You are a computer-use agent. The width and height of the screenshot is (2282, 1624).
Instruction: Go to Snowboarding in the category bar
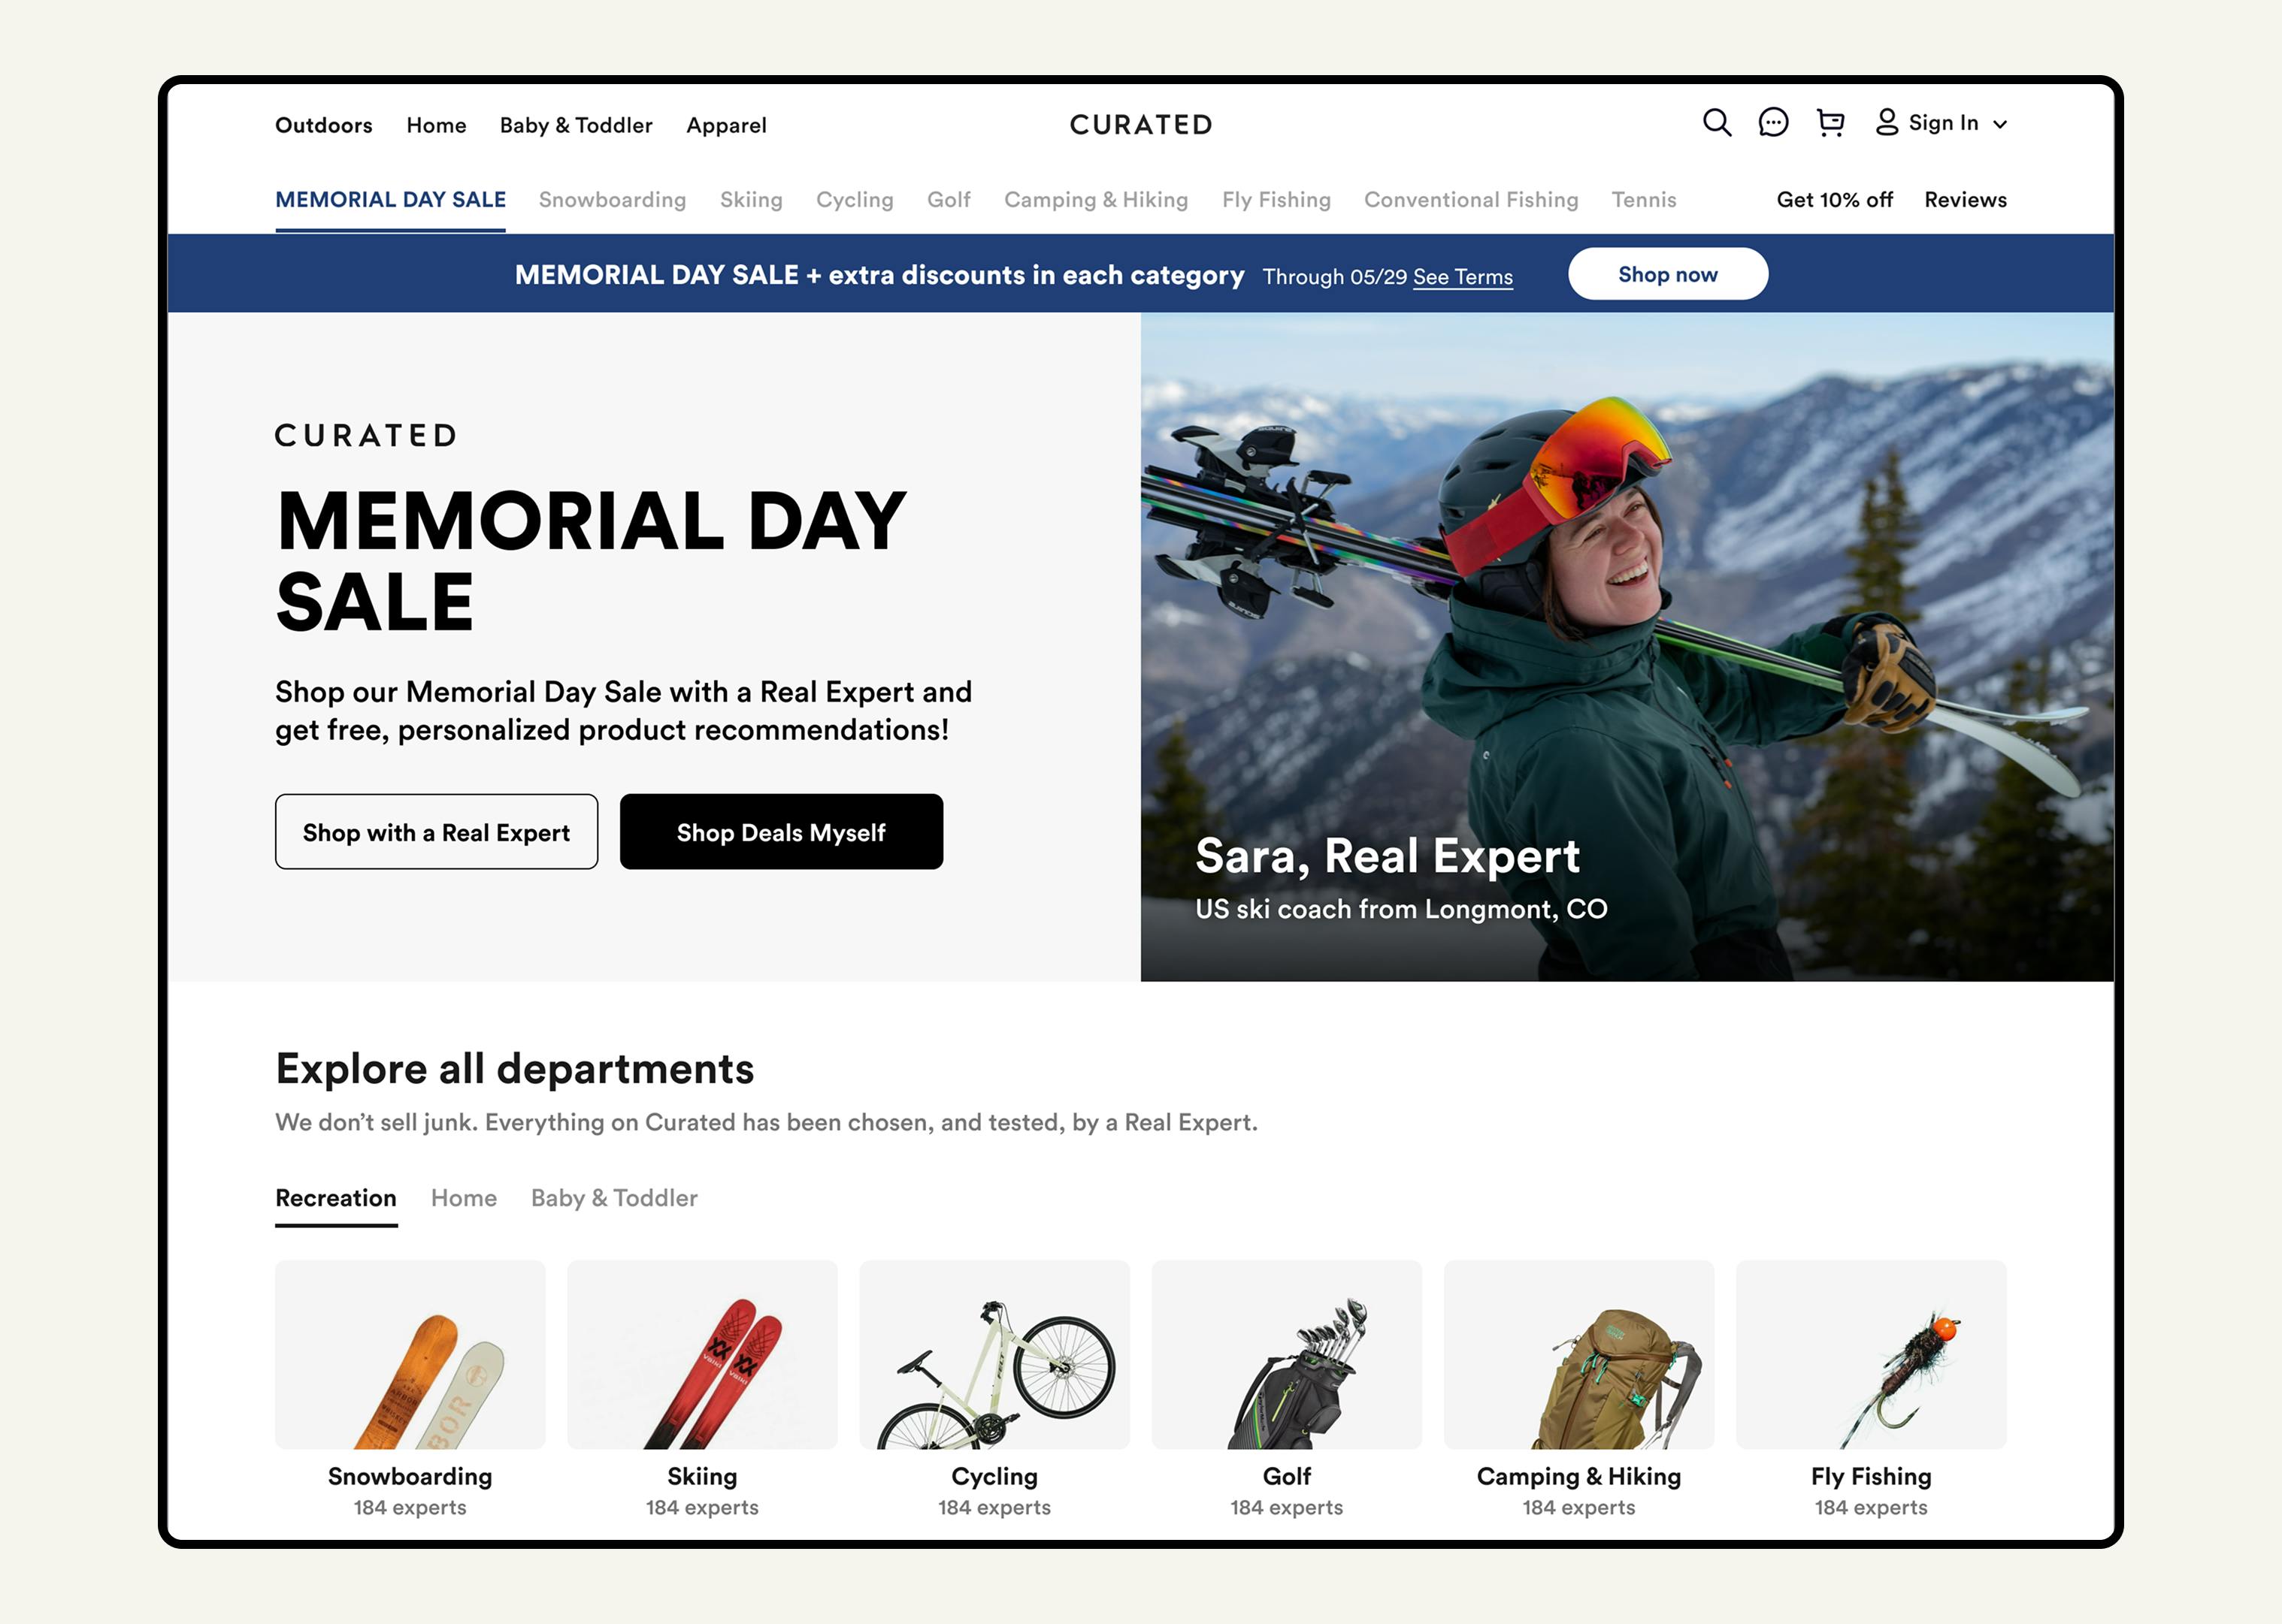click(x=613, y=200)
